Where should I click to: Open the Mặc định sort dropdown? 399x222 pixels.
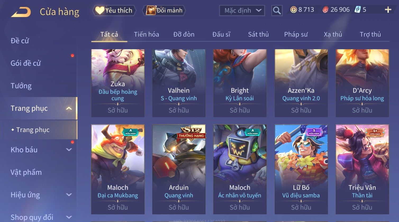(242, 11)
